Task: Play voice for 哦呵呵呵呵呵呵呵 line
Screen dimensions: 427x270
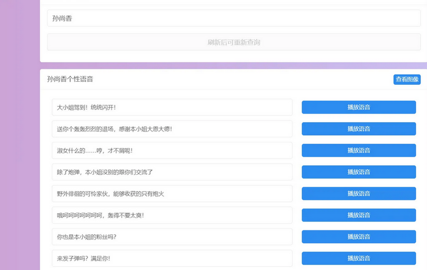Action: point(359,215)
